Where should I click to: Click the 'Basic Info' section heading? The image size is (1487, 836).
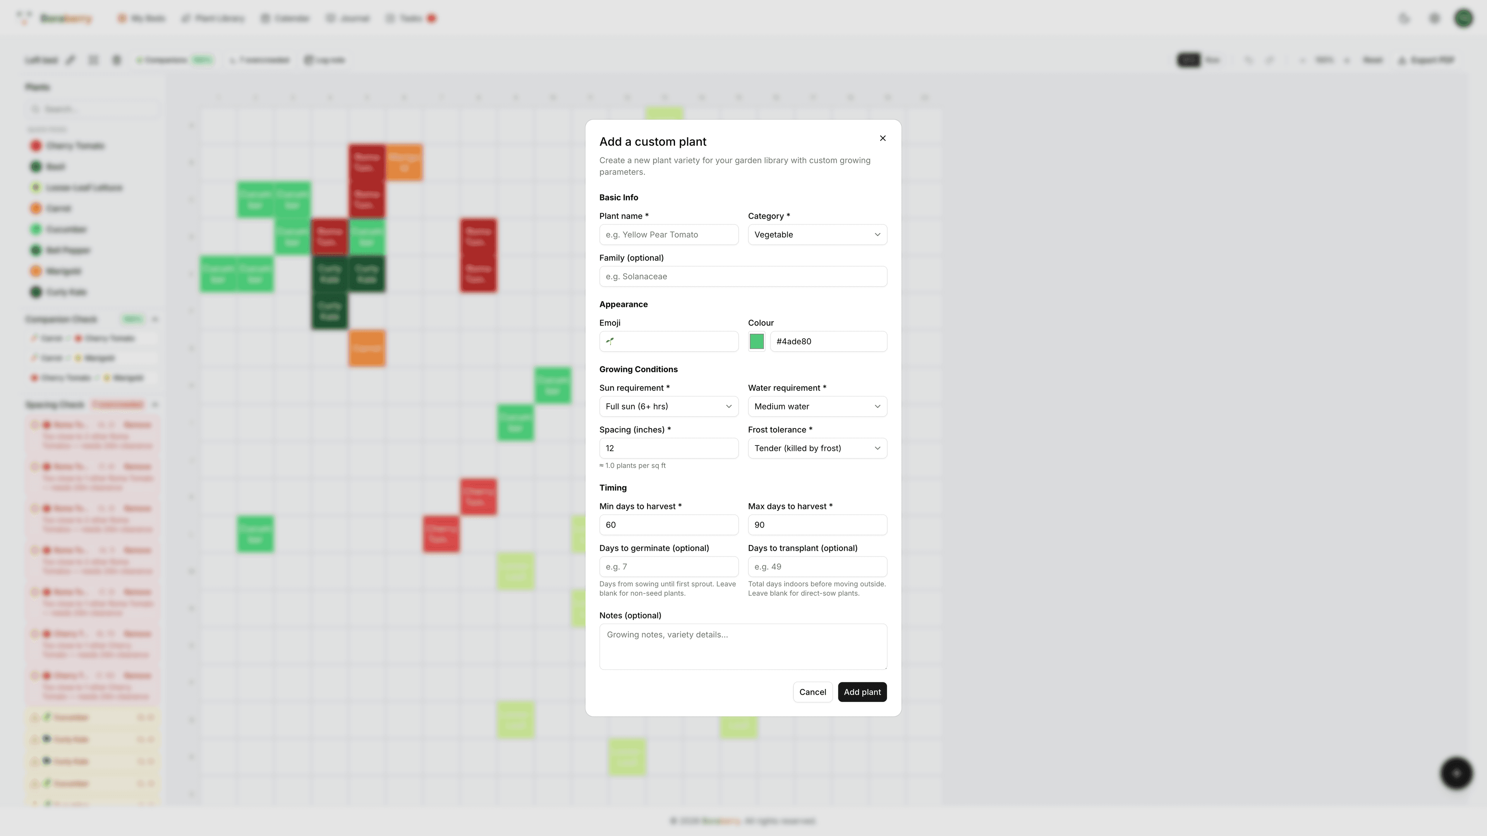(x=618, y=197)
